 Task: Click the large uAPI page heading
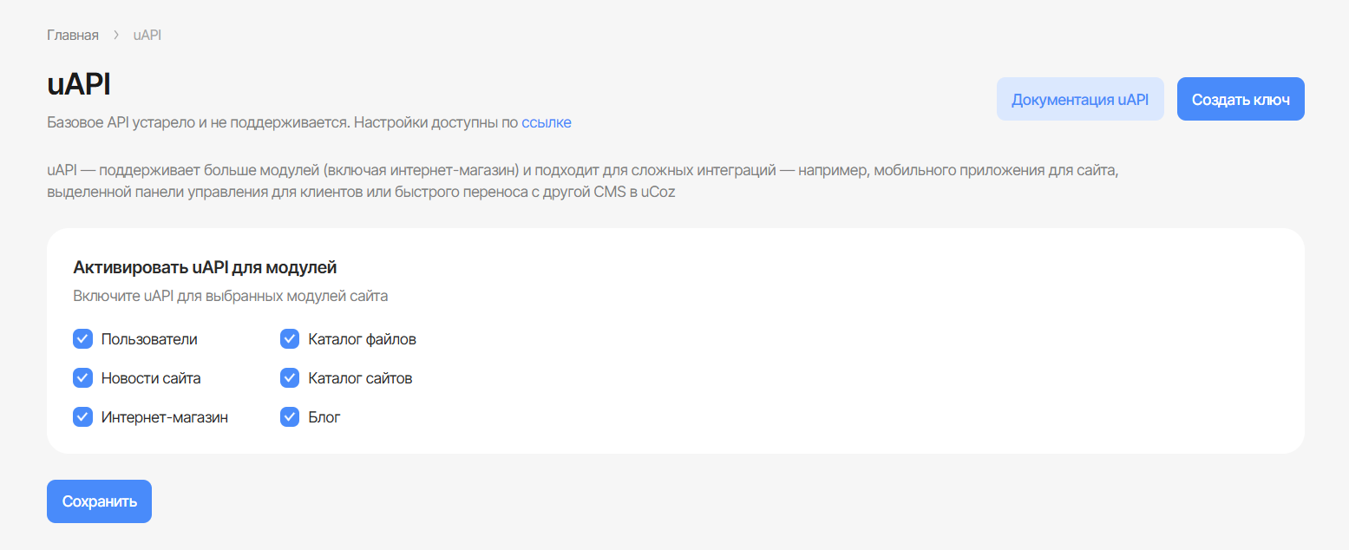pyautogui.click(x=79, y=85)
